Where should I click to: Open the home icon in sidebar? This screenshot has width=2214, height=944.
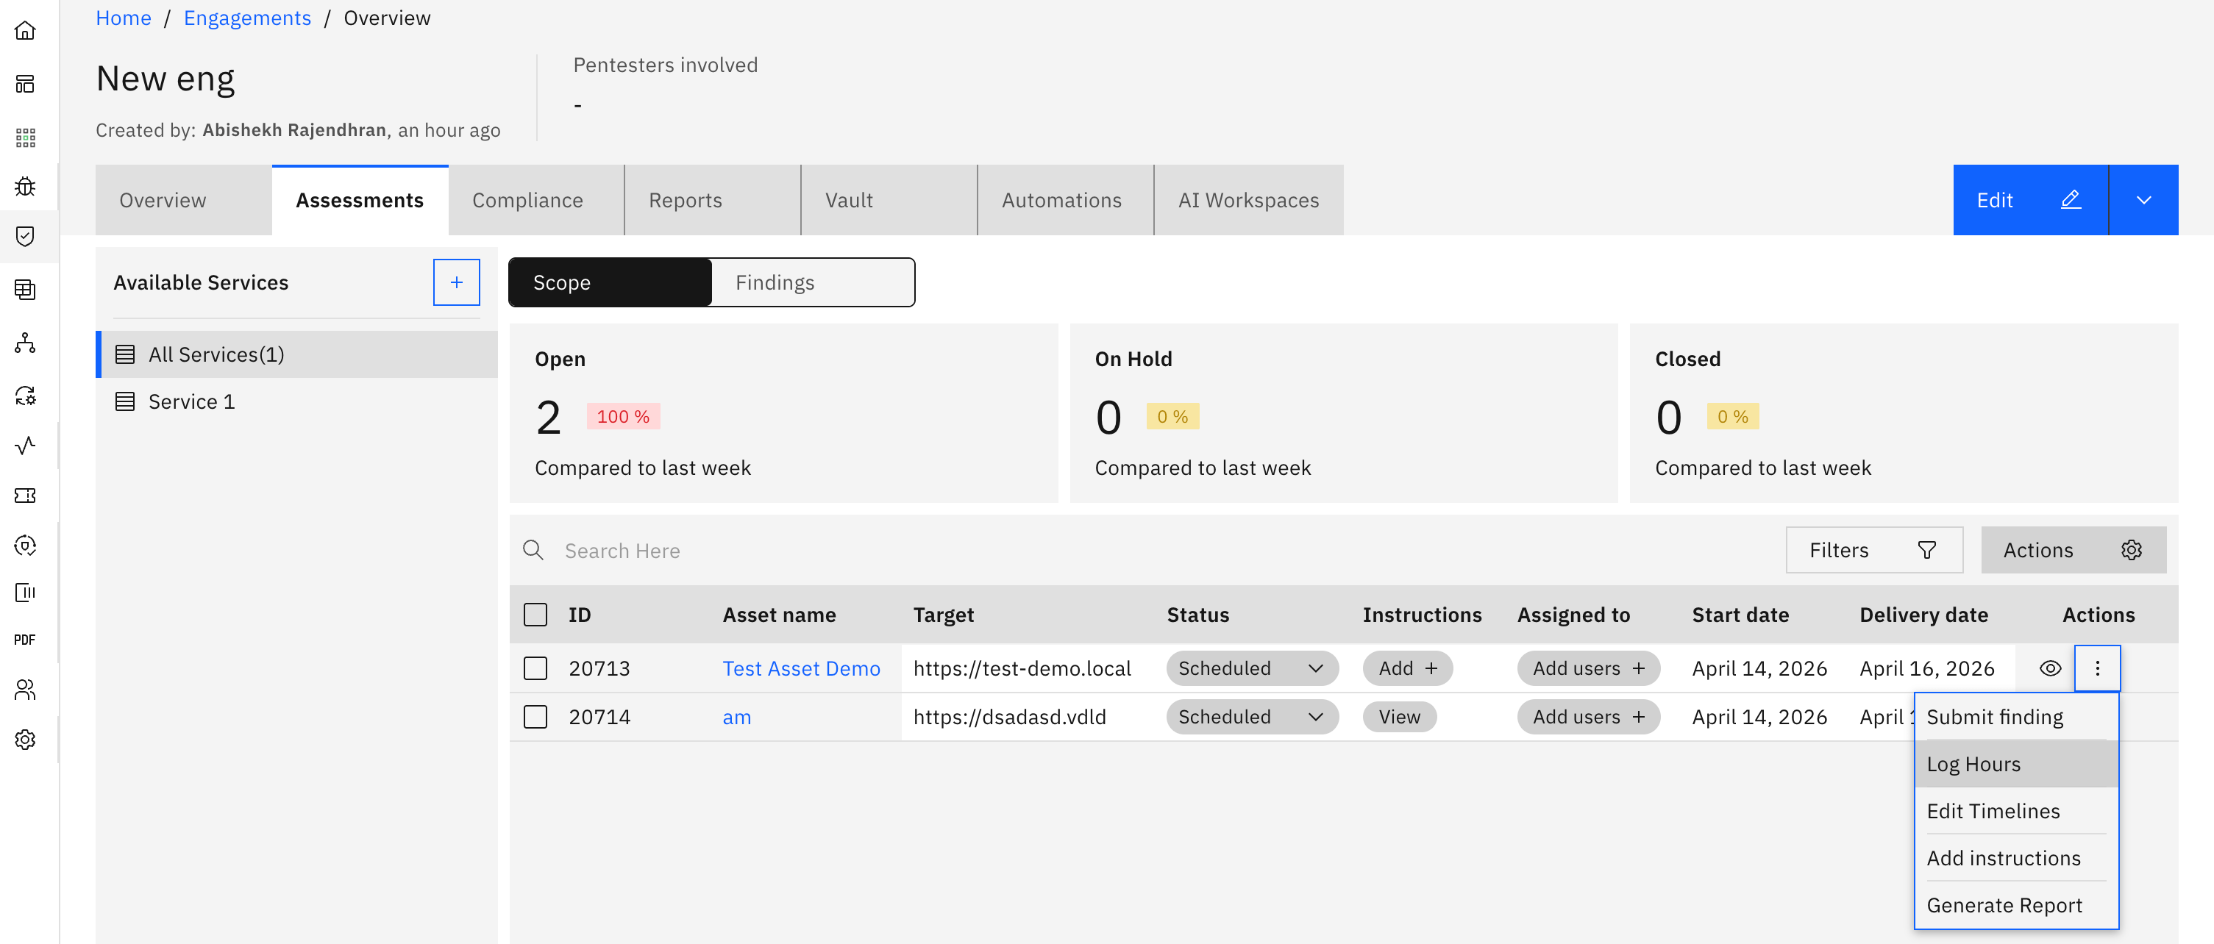[x=25, y=31]
